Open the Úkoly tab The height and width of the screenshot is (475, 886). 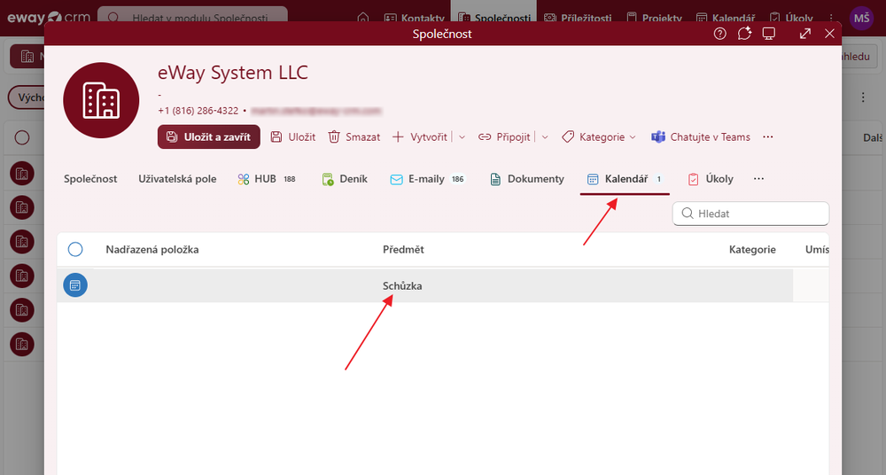[x=711, y=179]
